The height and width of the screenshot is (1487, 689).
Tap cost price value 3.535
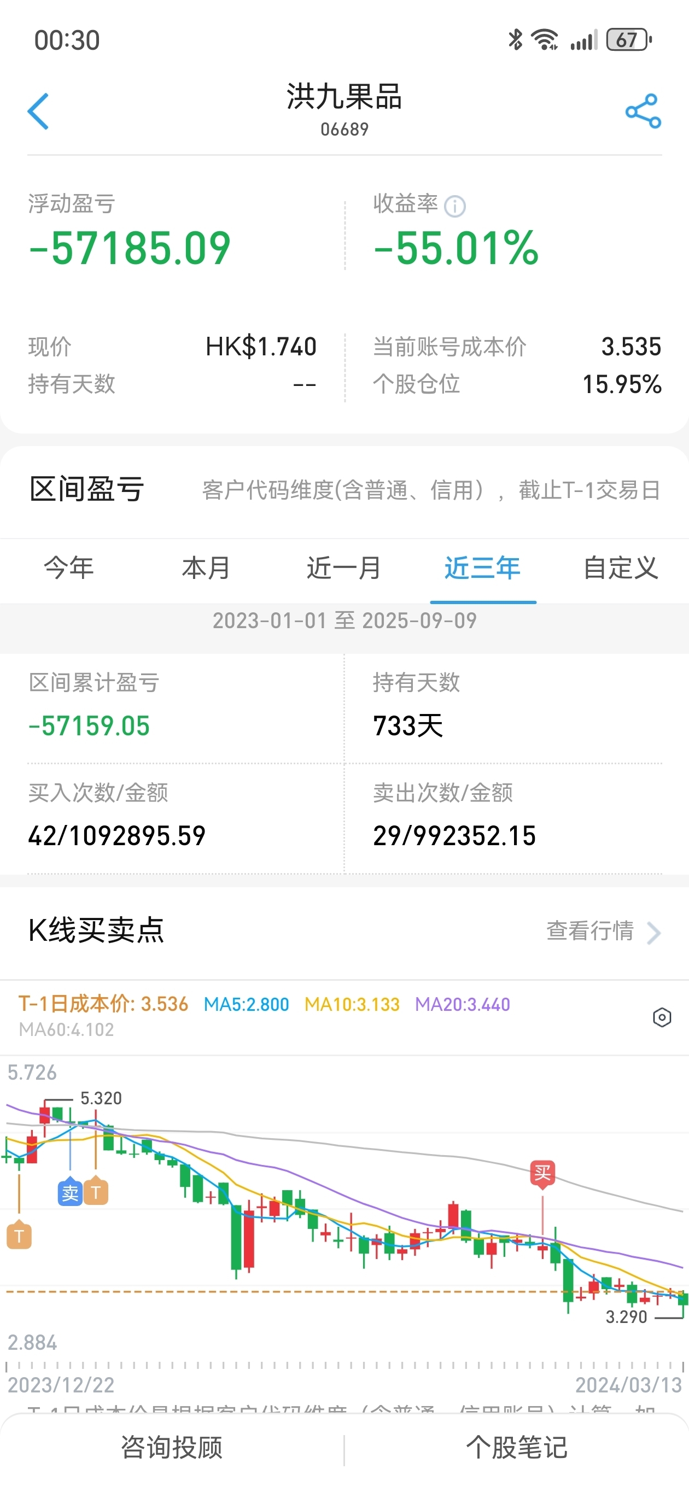[x=631, y=347]
